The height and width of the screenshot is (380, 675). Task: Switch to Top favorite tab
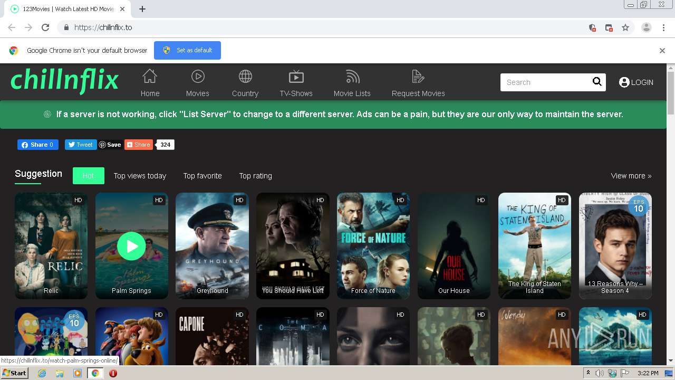(x=202, y=176)
